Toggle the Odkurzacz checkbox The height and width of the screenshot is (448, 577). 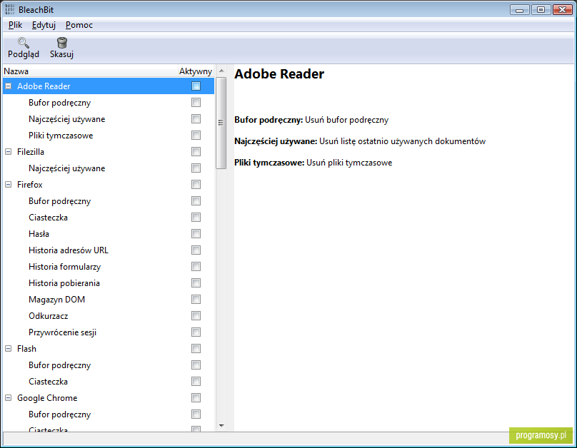click(x=196, y=316)
